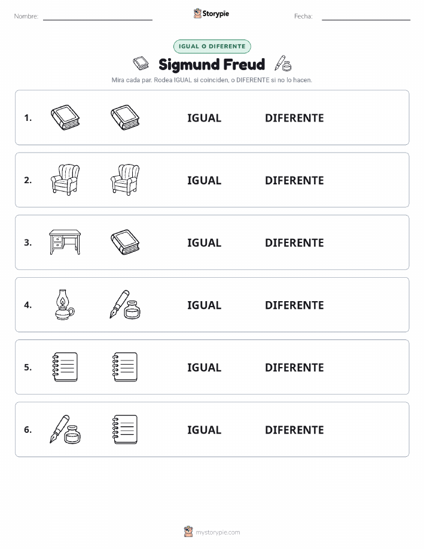Click the first notebook icon in row 5

click(x=65, y=367)
